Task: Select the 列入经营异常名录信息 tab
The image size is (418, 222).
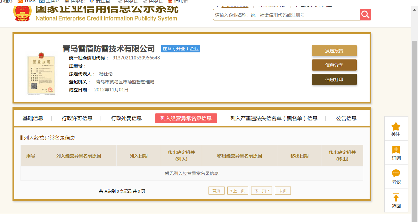Action: click(x=186, y=119)
